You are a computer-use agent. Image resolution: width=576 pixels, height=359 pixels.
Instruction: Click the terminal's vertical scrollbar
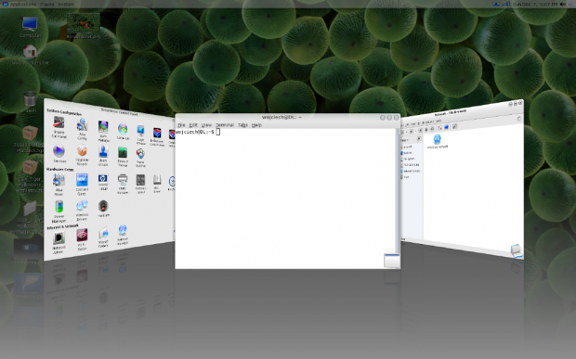point(398,191)
